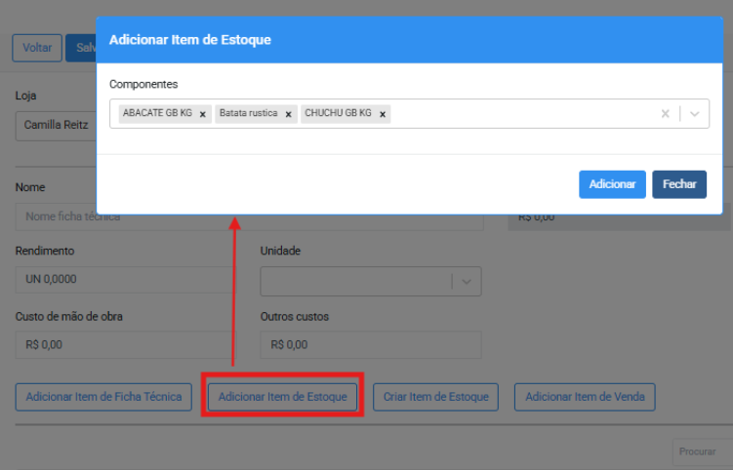Open the Loja selector showing Camilla Reitz
Image resolution: width=733 pixels, height=470 pixels.
tap(54, 125)
